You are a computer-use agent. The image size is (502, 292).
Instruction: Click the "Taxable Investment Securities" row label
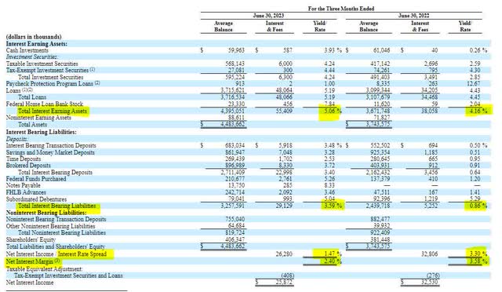42,64
